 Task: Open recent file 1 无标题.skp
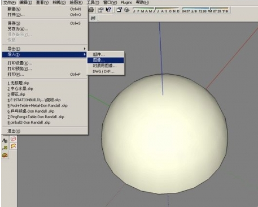pos(45,83)
